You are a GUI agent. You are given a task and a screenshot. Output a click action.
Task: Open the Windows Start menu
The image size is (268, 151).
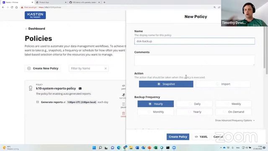94,148
